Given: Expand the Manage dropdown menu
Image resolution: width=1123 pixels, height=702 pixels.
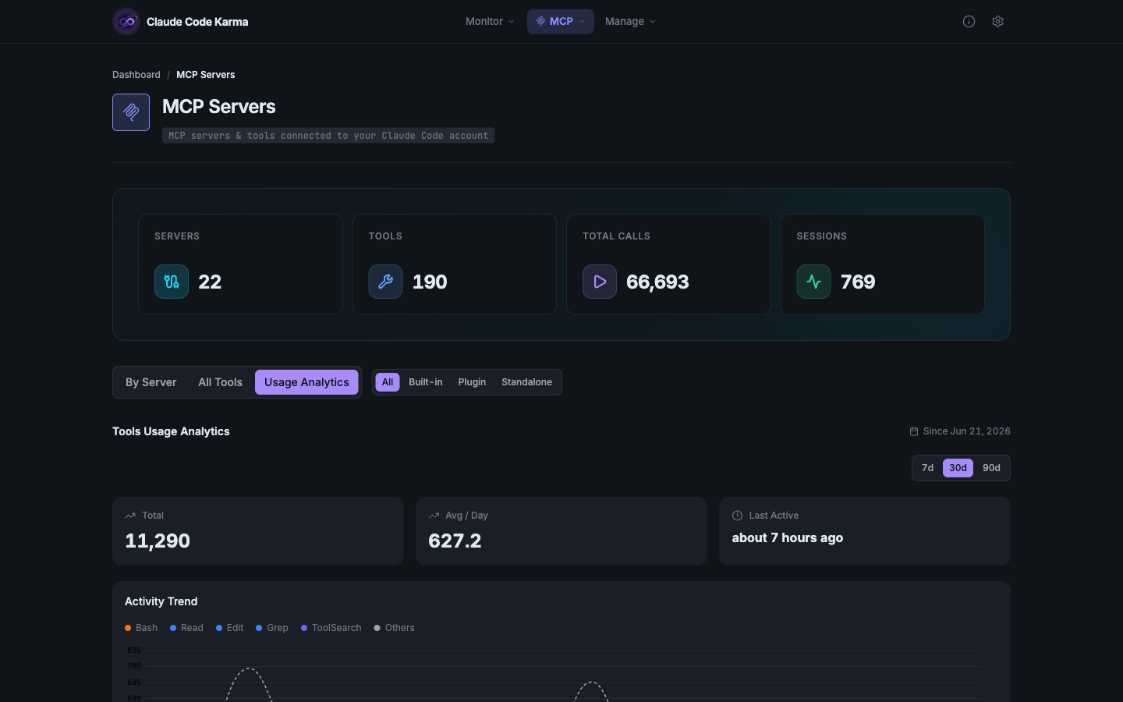Looking at the screenshot, I should 630,22.
